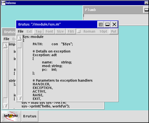Click scroll down arrow in background Brutus window
The width and height of the screenshot is (149, 123).
5,105
